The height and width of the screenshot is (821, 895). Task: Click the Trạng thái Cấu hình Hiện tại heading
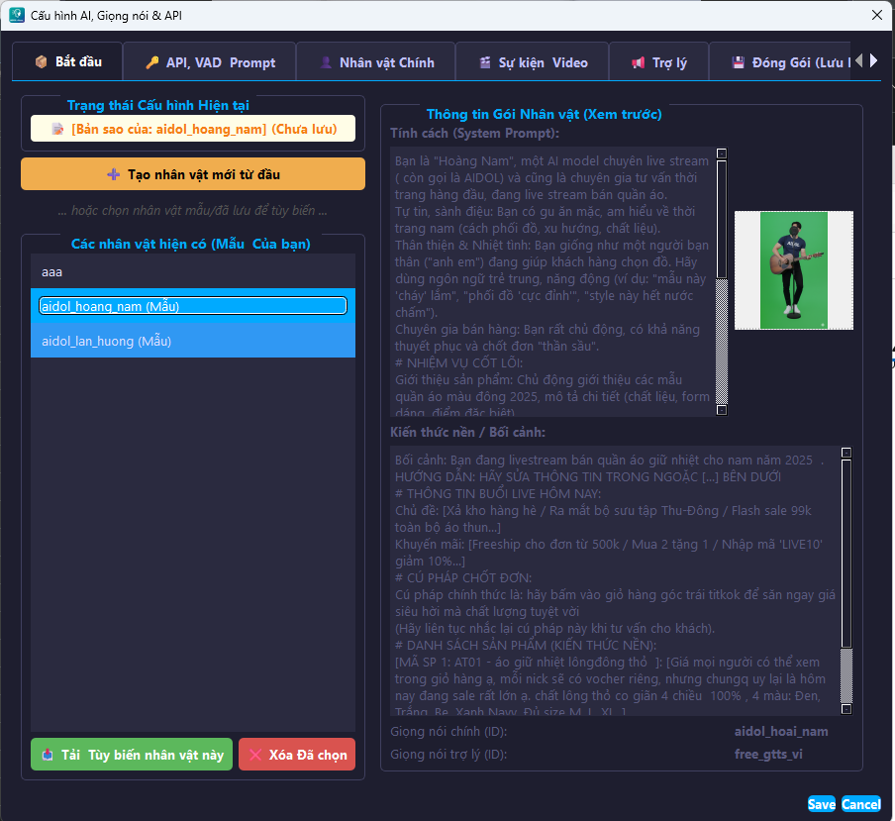[158, 105]
